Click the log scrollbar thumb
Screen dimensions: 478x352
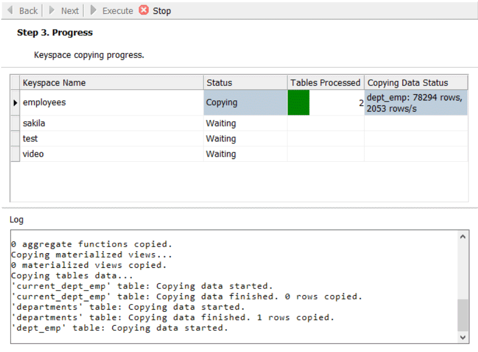pyautogui.click(x=463, y=315)
